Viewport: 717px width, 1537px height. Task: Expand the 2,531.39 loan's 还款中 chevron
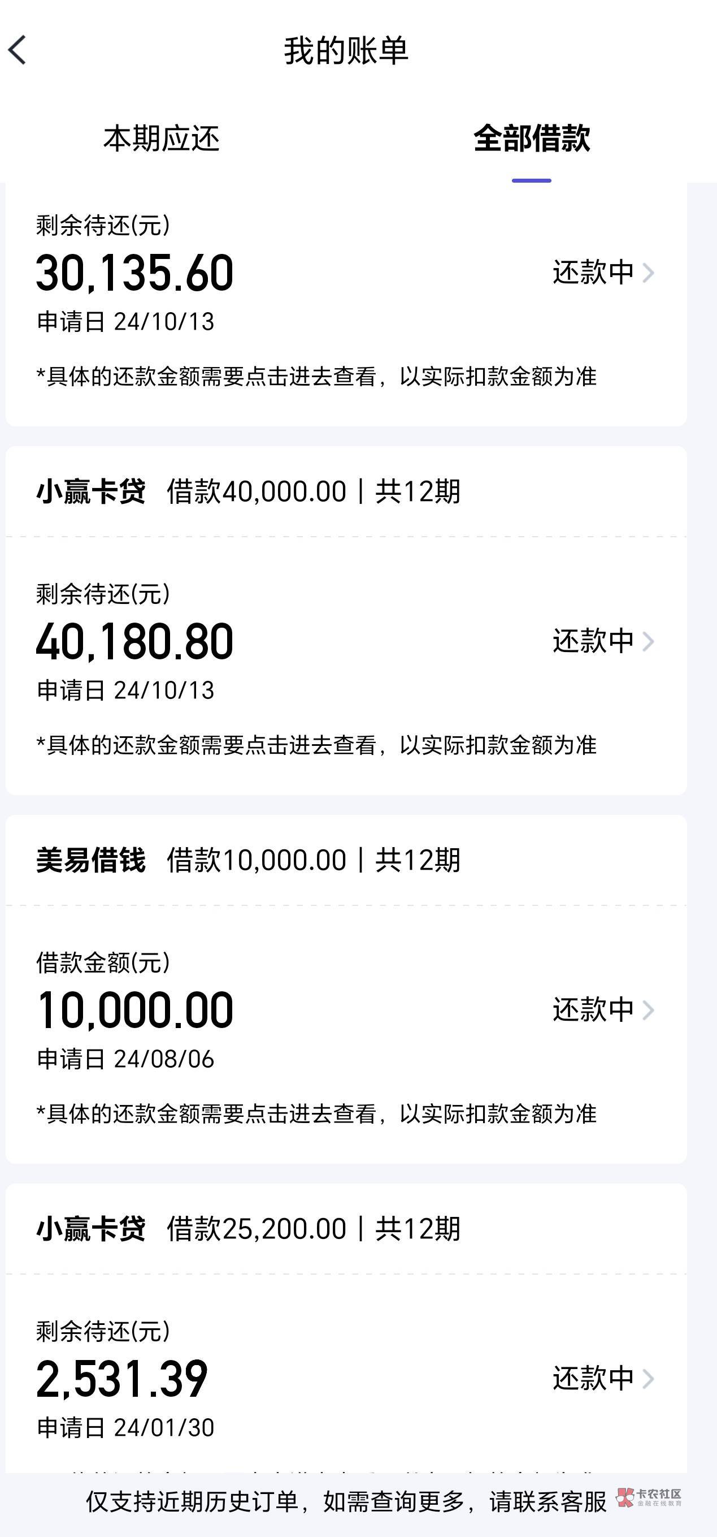click(648, 1378)
